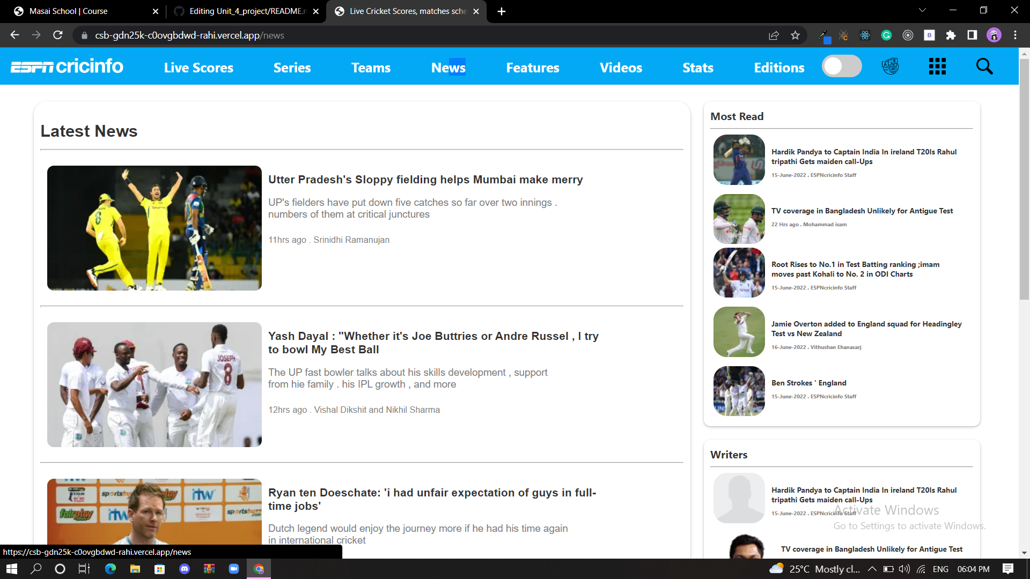Open the React DevTools extension
This screenshot has height=579, width=1030.
[x=864, y=35]
